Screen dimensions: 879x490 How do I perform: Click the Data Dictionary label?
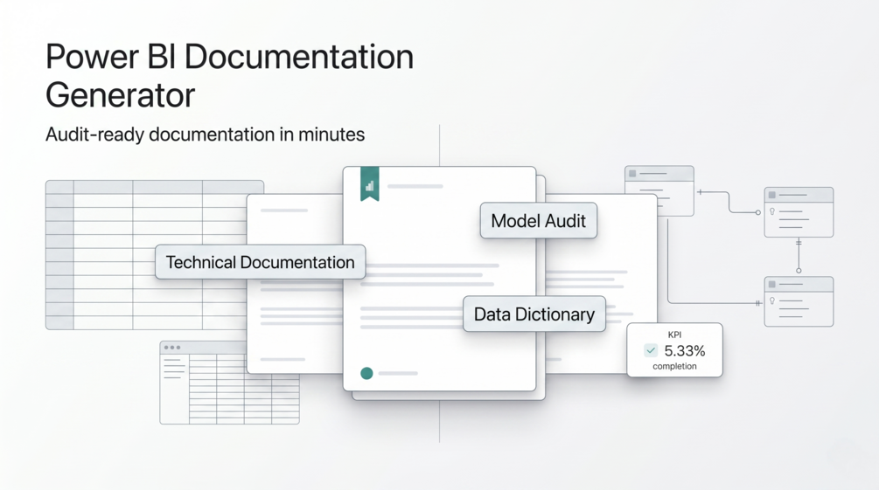click(x=534, y=314)
